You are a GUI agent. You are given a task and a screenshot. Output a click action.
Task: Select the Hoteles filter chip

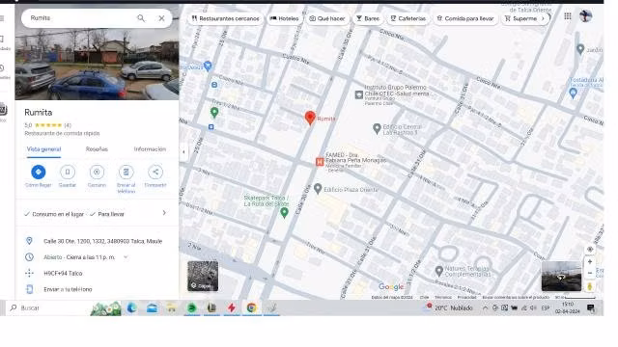(285, 18)
